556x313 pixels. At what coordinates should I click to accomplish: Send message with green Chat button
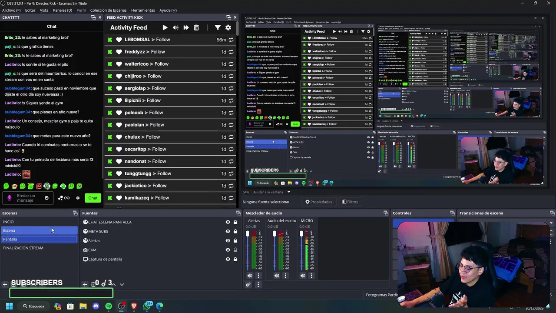(93, 198)
